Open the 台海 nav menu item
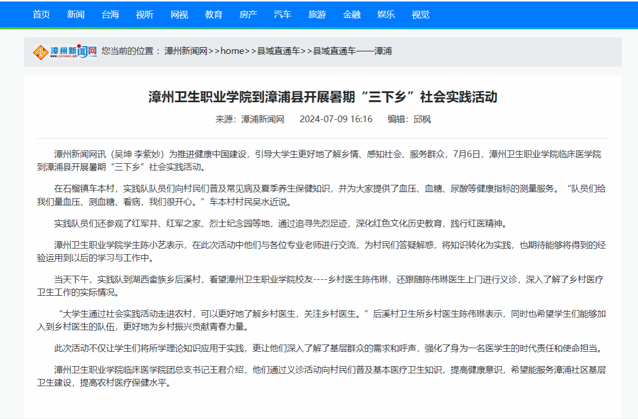Viewport: 638px width, 419px height. (110, 14)
